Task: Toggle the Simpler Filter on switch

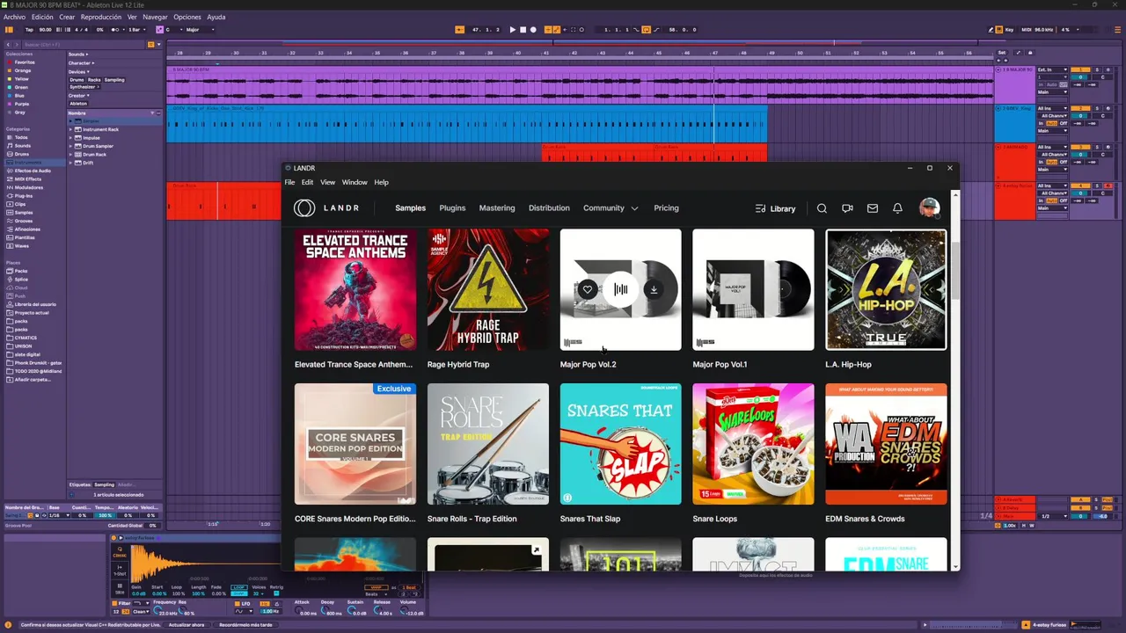Action: click(x=114, y=604)
